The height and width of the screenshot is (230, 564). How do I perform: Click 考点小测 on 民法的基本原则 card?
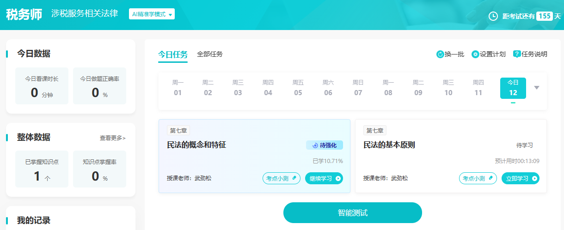(478, 178)
